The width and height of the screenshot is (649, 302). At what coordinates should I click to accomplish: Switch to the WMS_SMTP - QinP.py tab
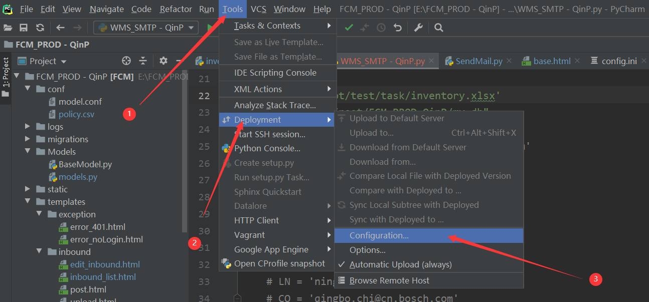[x=382, y=61]
